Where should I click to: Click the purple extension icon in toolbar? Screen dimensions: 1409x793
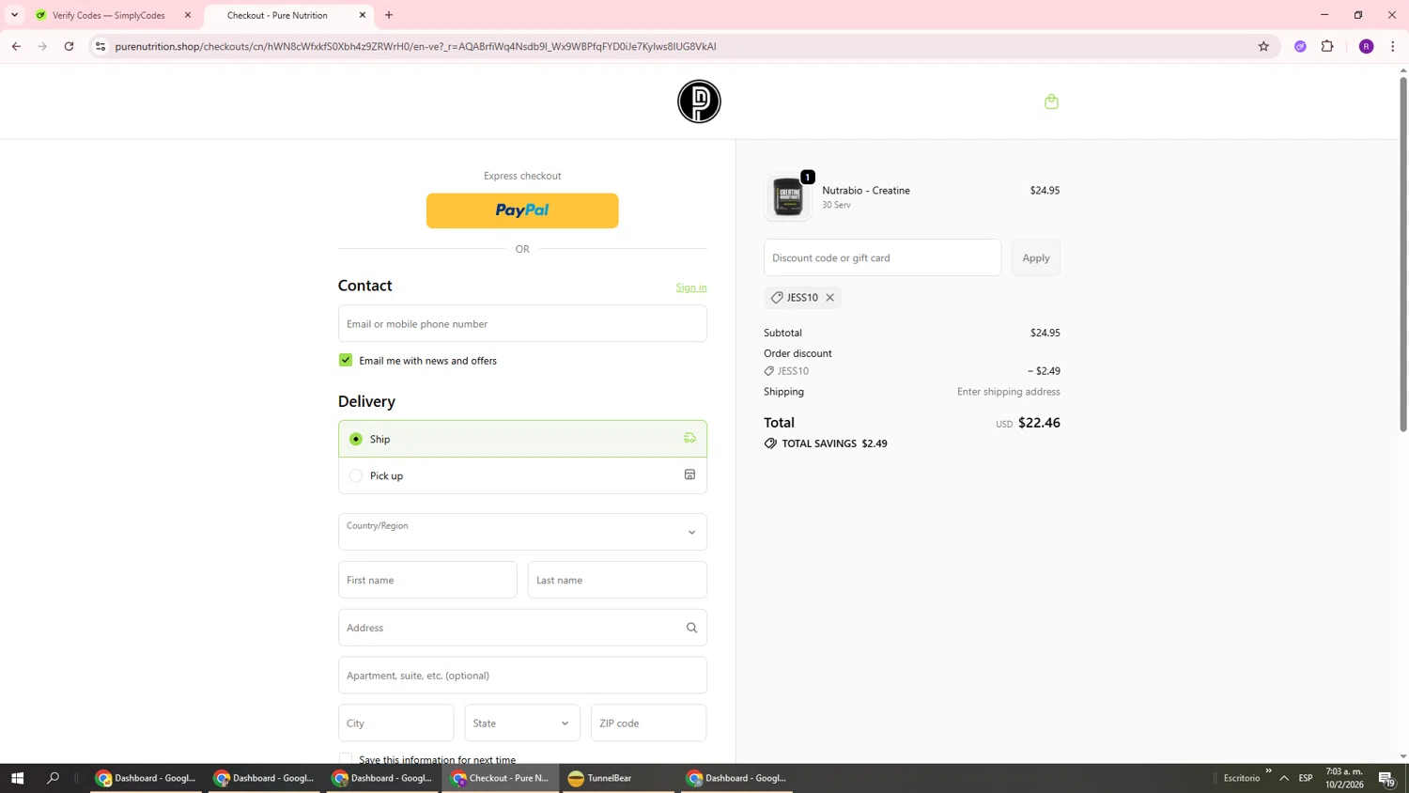1300,46
